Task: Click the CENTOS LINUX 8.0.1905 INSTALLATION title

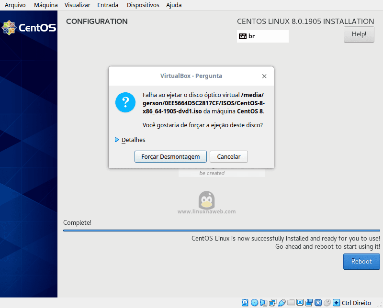Action: point(305,22)
